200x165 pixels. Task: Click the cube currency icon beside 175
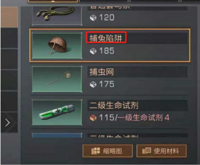(x=93, y=84)
